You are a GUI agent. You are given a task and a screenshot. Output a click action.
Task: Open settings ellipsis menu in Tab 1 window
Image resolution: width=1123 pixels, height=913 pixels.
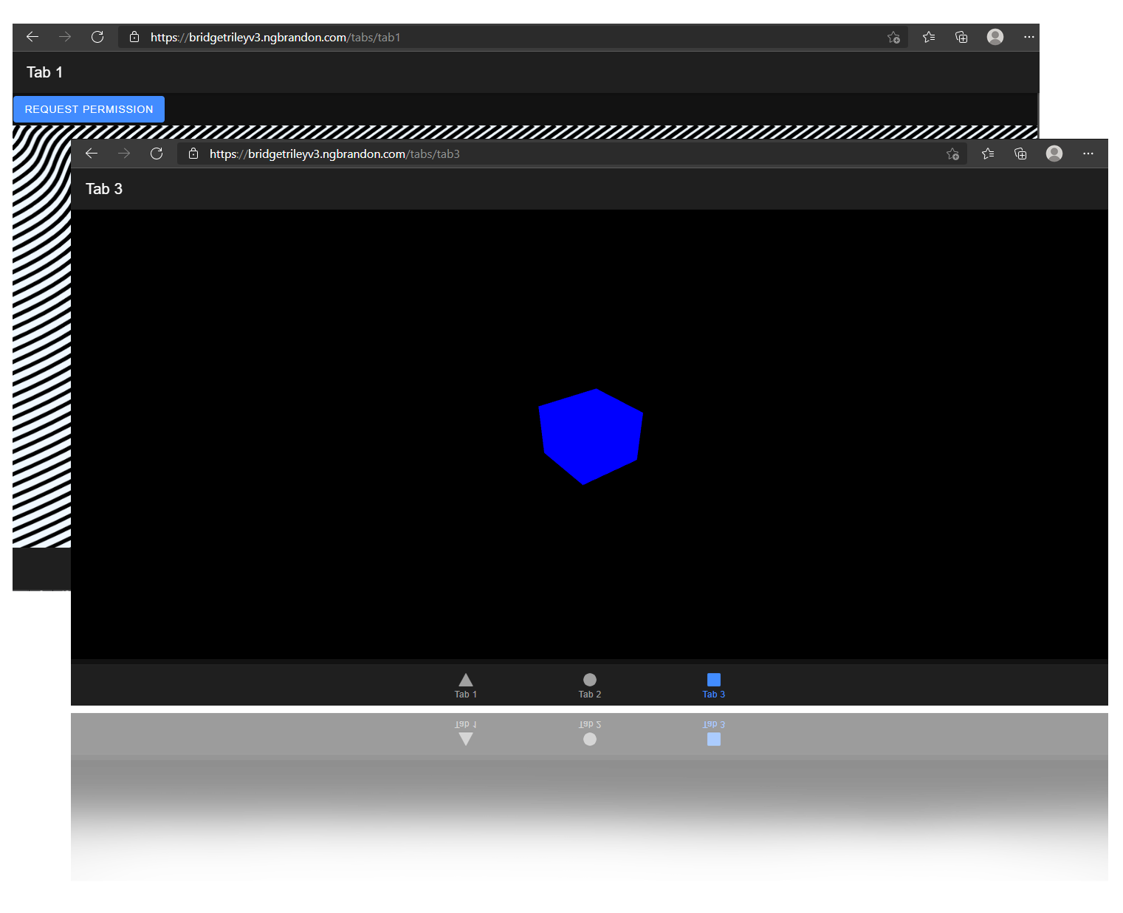pos(1029,37)
